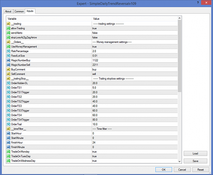213x175 pixels.
Task: Select the OrderTS4Trigger value 80.0
Action: click(95, 120)
